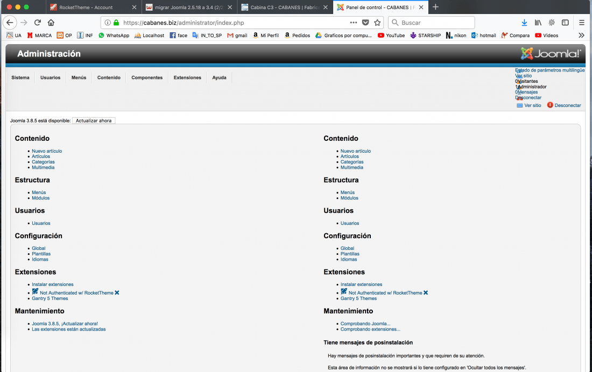
Task: Open page actions three-dot menu
Action: [x=354, y=23]
